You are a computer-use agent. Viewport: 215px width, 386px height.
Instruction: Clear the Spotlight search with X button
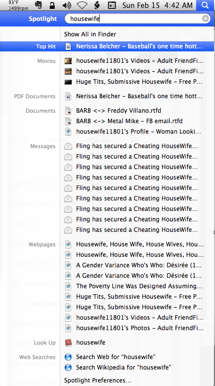pos(206,18)
